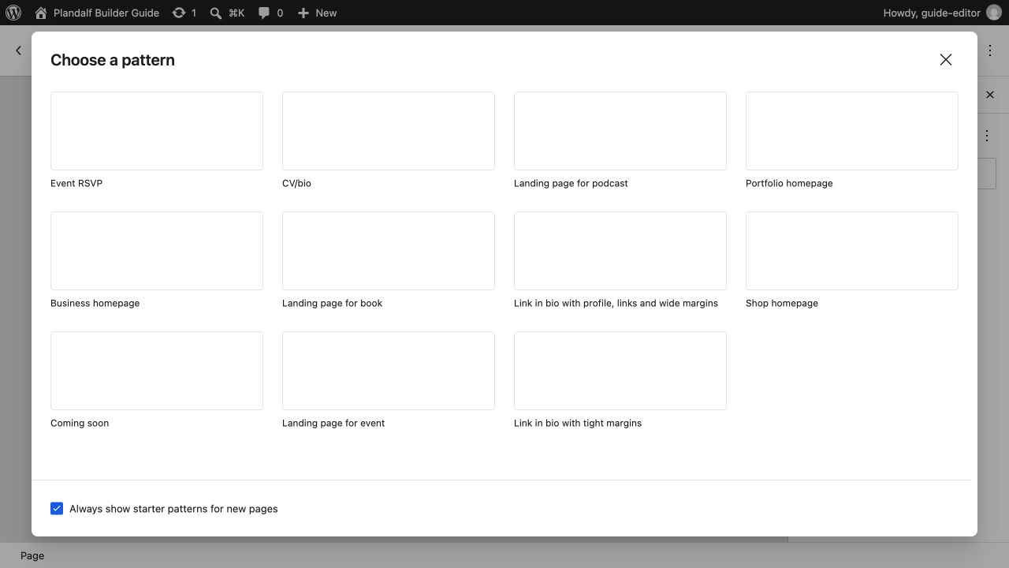Click the WordPress logo in admin bar

[x=13, y=13]
